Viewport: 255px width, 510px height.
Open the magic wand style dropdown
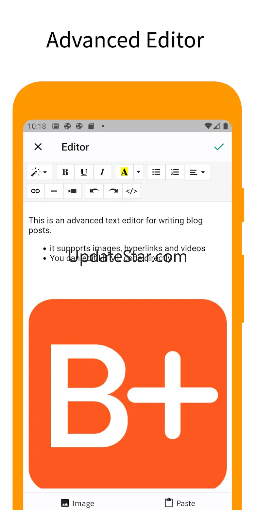[40, 172]
